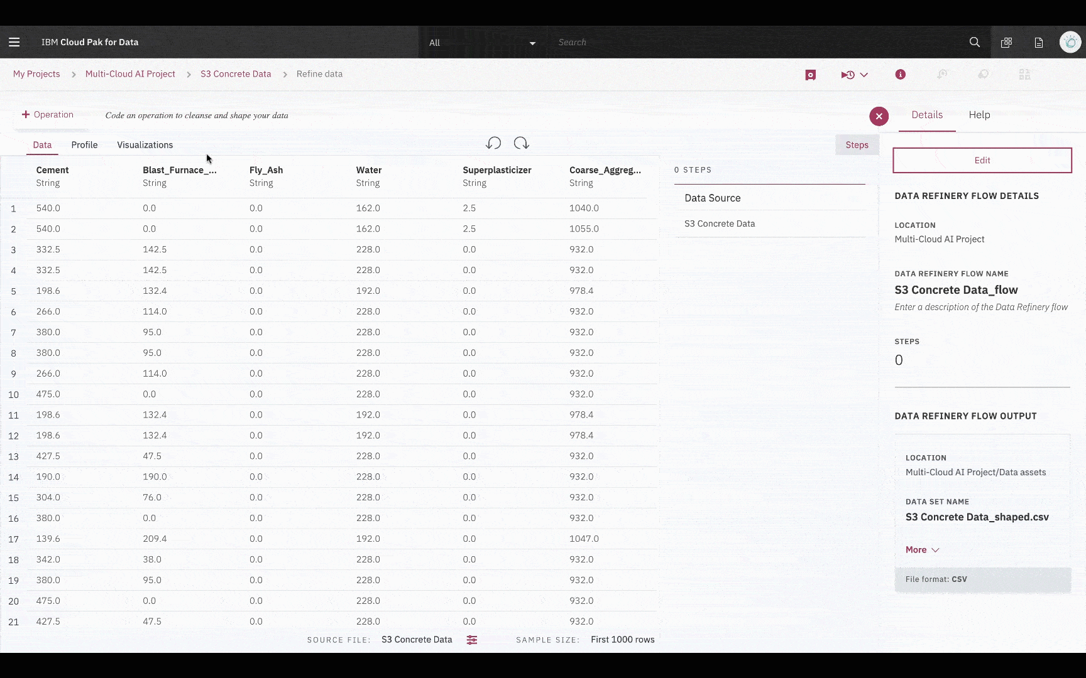Click the save flow icon
The height and width of the screenshot is (678, 1086).
[x=811, y=75]
